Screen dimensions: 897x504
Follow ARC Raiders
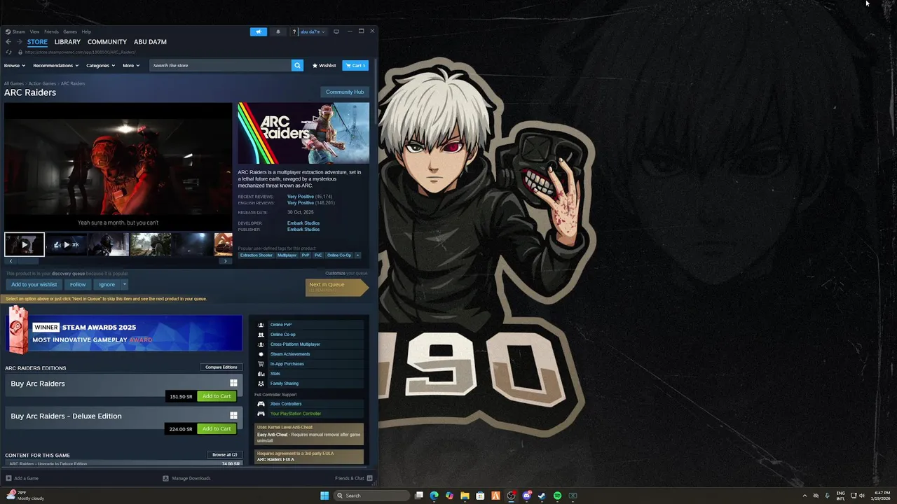78,284
